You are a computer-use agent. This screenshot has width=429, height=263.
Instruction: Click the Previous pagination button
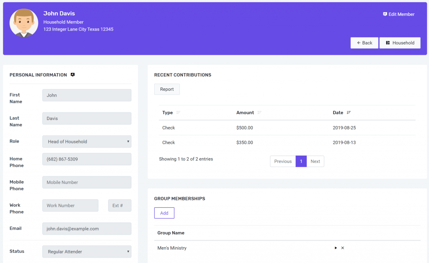283,161
